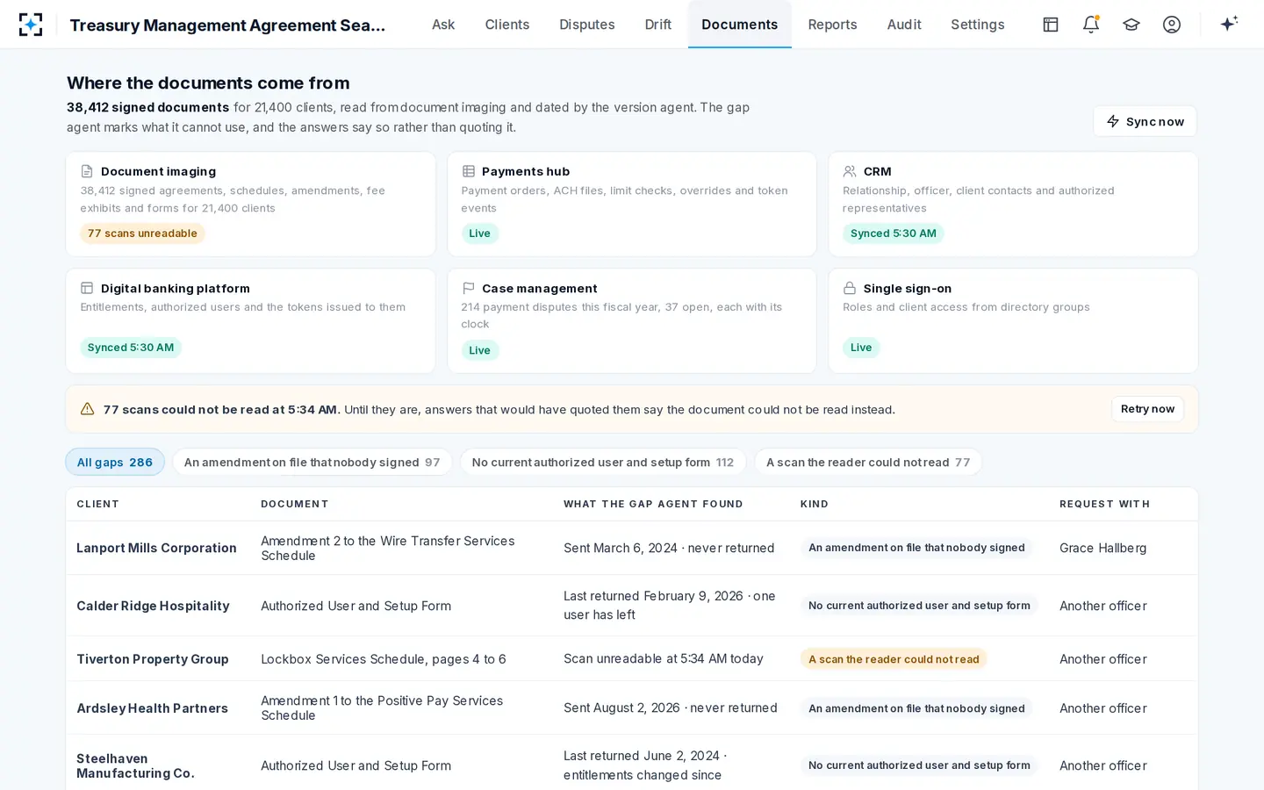The image size is (1264, 790).
Task: Go to the Audit tab
Action: pyautogui.click(x=904, y=25)
